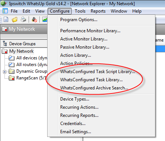Close the Configure menu via its header
Screen dimensions: 165x141
pyautogui.click(x=59, y=11)
